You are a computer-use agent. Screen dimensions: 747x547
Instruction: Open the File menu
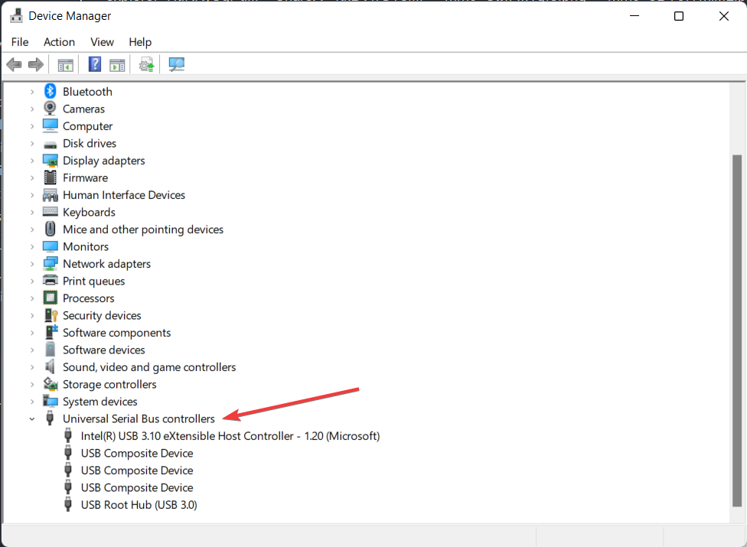point(20,42)
